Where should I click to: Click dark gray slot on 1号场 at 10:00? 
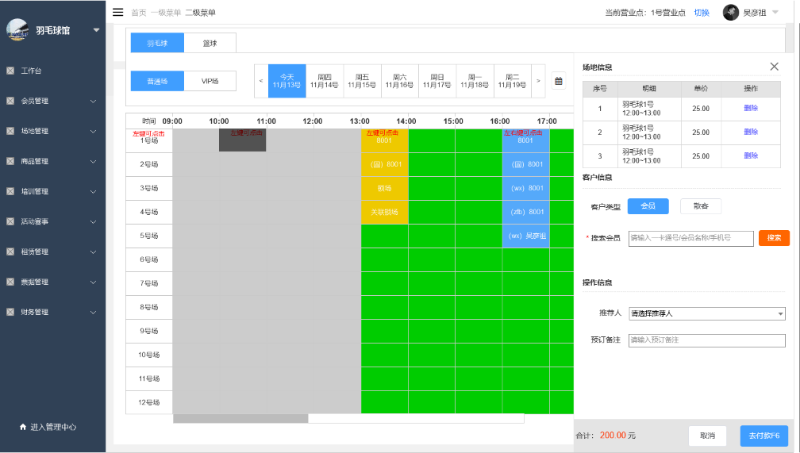(x=242, y=140)
